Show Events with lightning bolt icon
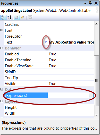The width and height of the screenshot is (100, 135). click(x=23, y=18)
